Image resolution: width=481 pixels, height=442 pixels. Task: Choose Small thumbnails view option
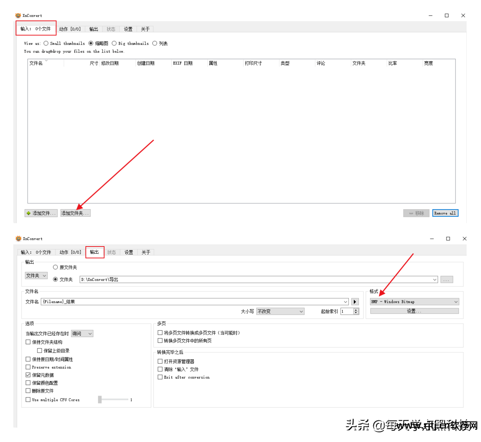coord(46,43)
